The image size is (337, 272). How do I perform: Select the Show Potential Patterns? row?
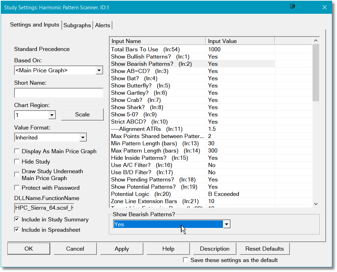tap(192, 187)
